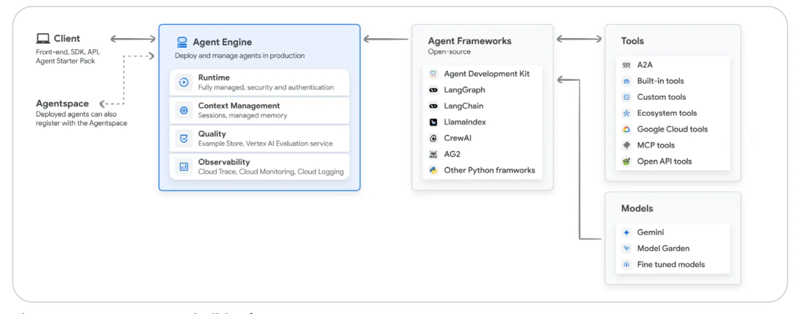Click the Built-in tools icon

pos(626,81)
